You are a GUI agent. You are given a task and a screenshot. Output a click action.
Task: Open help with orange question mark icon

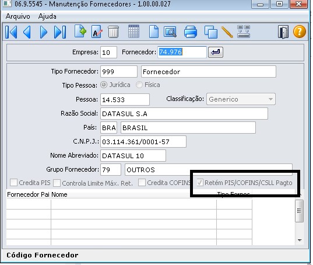299,32
